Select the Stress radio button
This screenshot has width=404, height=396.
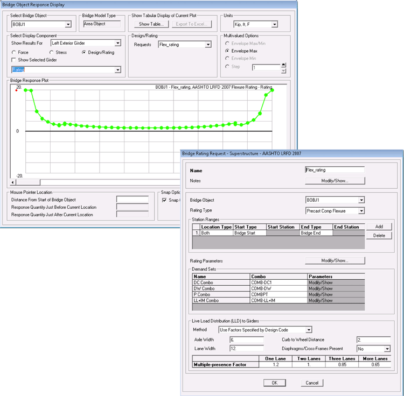(x=52, y=52)
